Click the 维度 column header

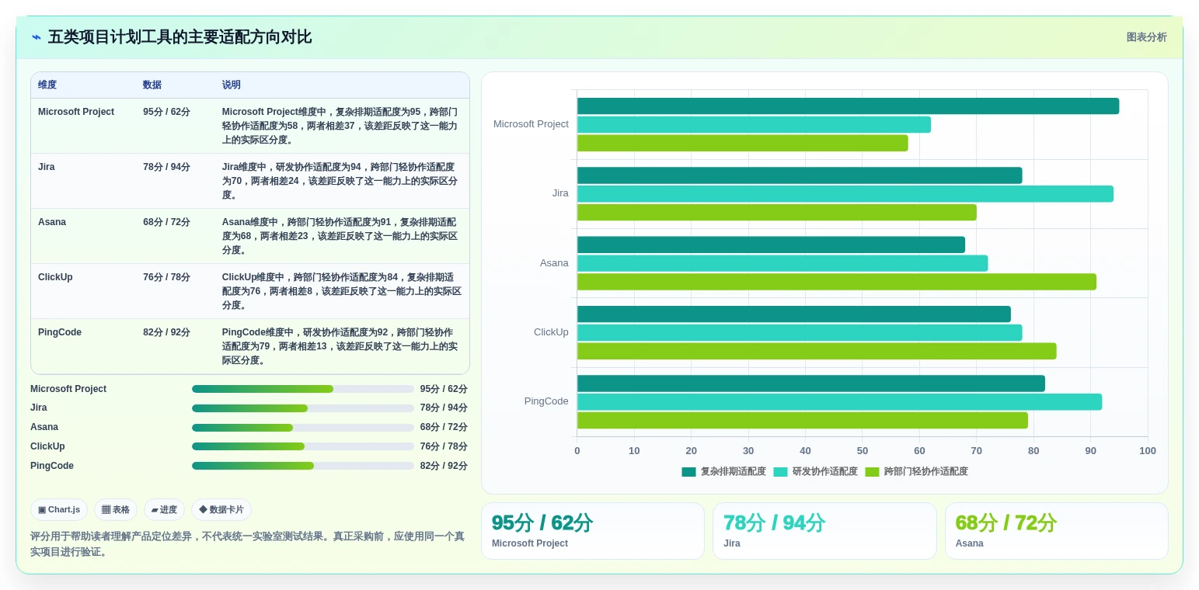[47, 85]
